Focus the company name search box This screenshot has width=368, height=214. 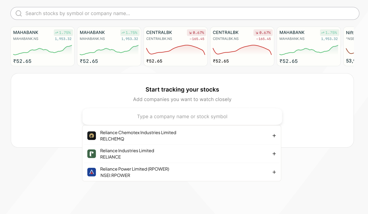(x=182, y=116)
